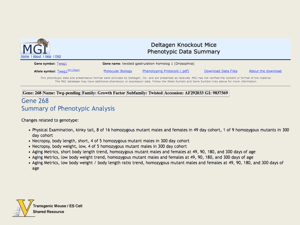
Task: Click the Deltagen data disclaimer text
Action: [156, 80]
